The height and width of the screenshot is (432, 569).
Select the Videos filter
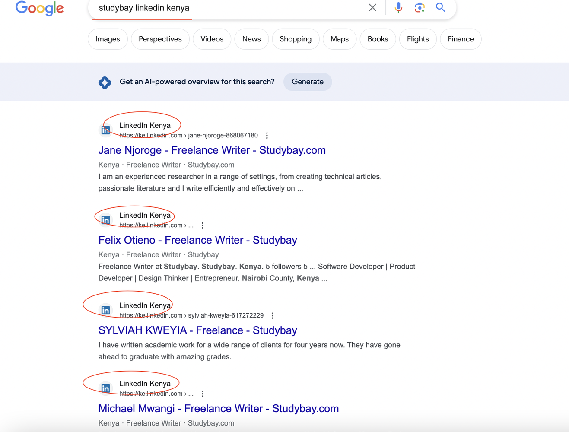tap(212, 39)
